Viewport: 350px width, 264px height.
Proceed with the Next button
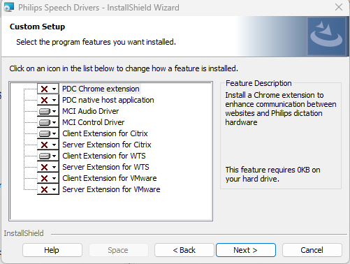click(246, 250)
